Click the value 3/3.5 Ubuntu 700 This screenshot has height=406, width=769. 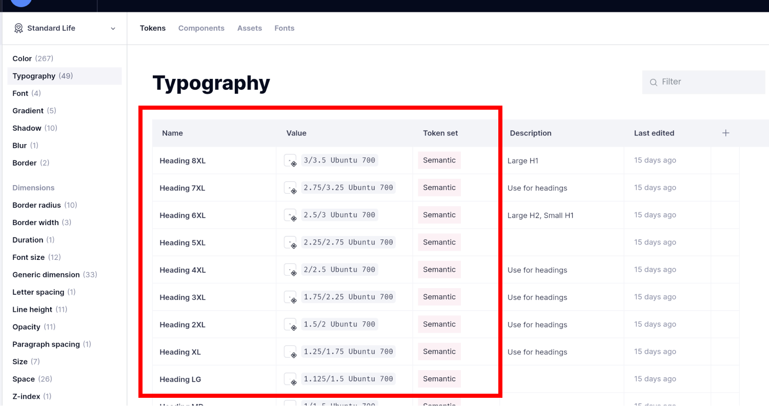(339, 160)
